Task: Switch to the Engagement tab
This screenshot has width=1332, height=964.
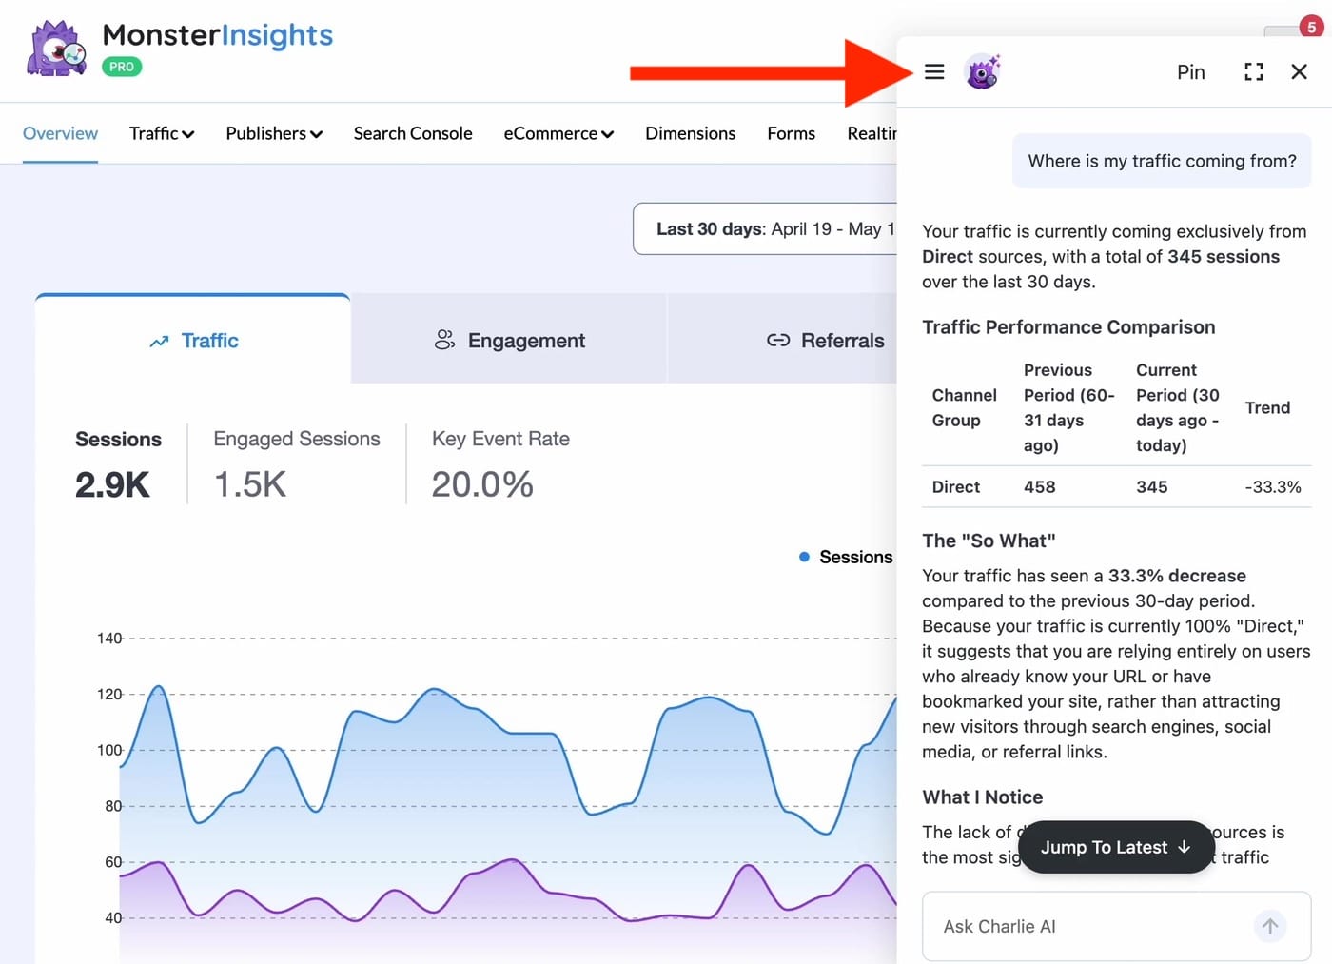Action: pos(509,340)
